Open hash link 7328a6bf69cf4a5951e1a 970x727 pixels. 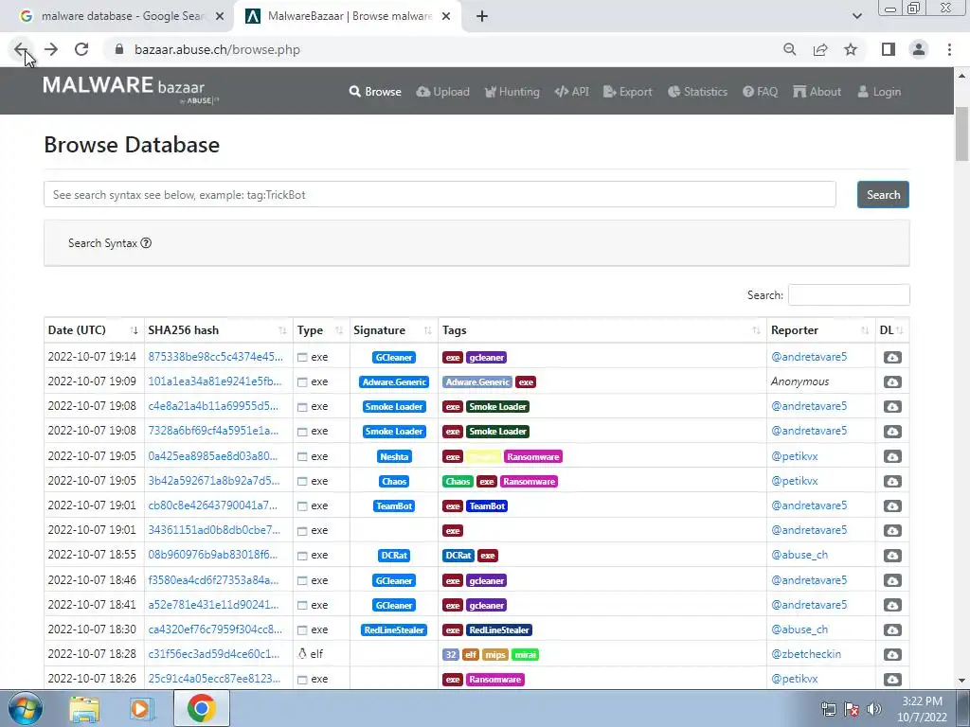(213, 431)
